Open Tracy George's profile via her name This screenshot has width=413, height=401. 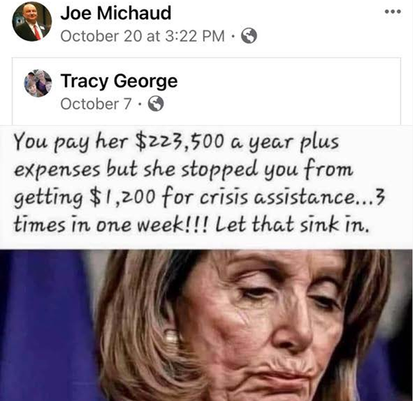click(x=119, y=81)
